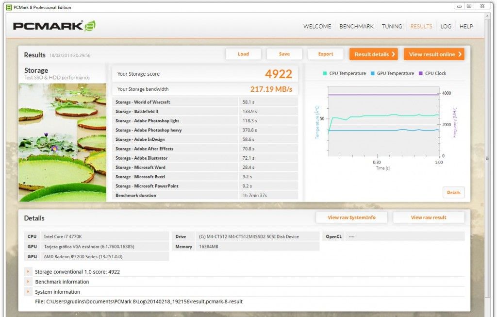Select the Storage - Adobe Photoshop heavy row

[205, 130]
